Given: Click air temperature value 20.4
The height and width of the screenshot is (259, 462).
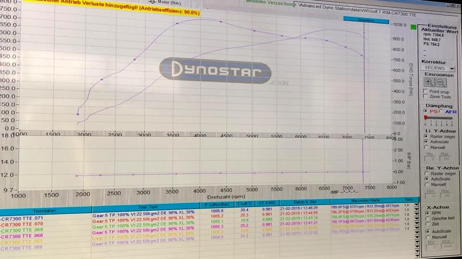Looking at the screenshot, I should [x=244, y=210].
